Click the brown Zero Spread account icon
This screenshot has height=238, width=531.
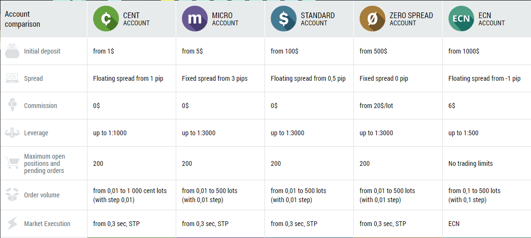click(372, 19)
